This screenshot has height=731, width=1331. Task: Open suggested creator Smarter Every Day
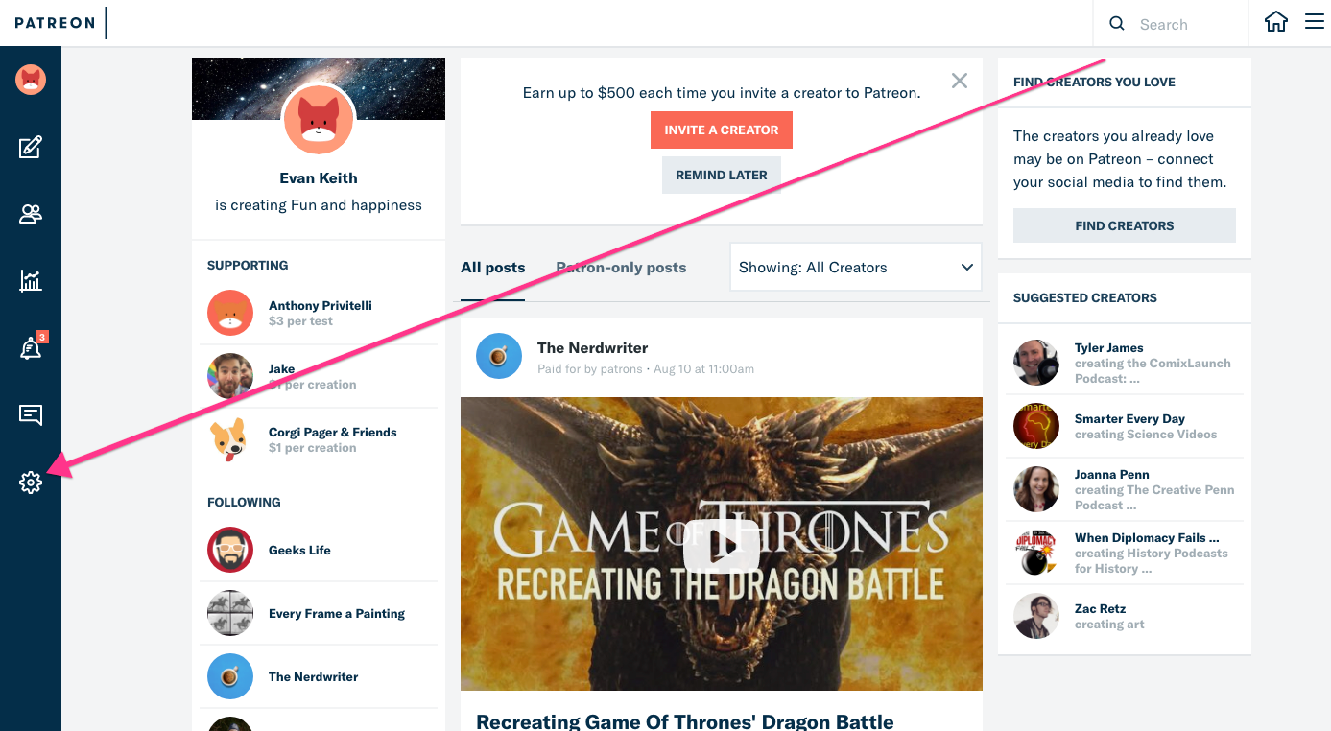point(1129,419)
